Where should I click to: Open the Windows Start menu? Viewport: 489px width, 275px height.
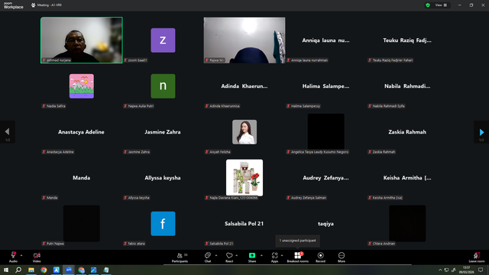6,270
